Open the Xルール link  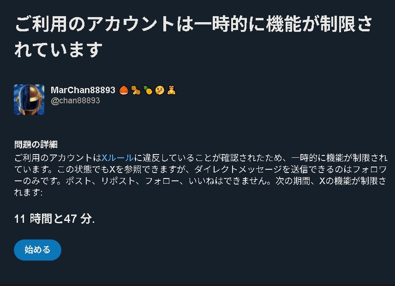117,158
